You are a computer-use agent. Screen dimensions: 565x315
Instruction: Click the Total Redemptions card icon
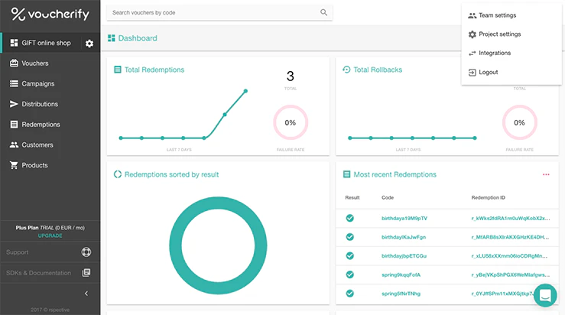click(118, 70)
